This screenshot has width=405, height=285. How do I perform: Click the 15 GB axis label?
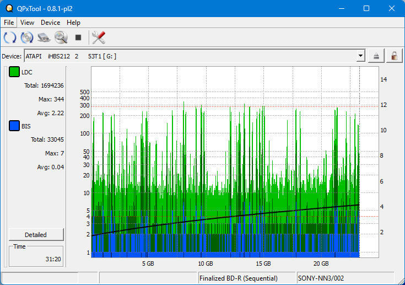click(x=263, y=264)
